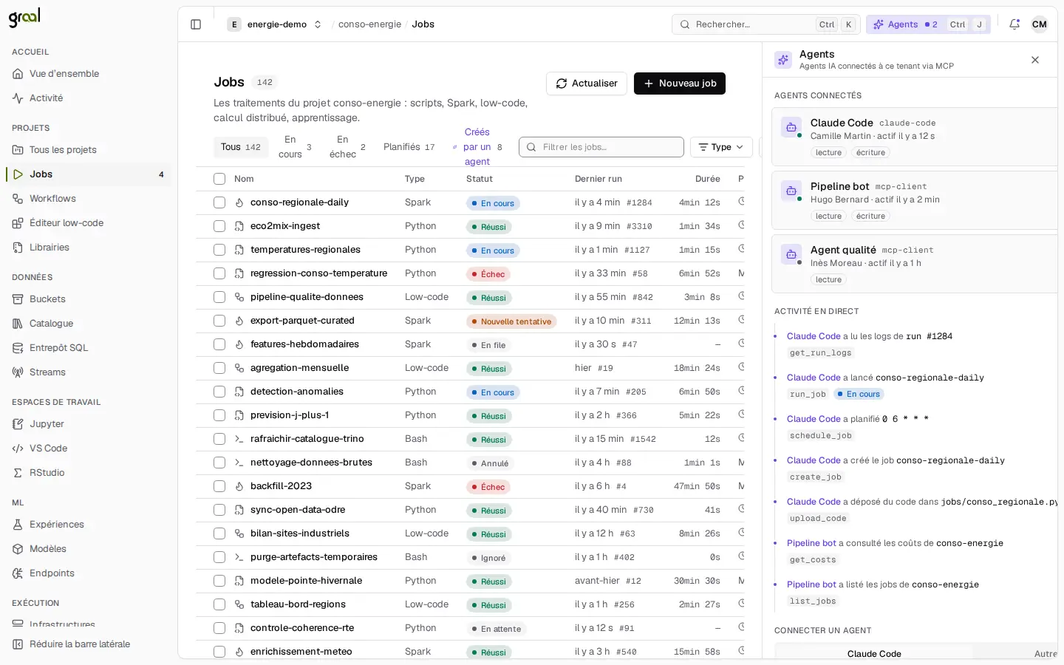Check the eco2mix-ingest row checkbox
Screen dimensions: 1064x665
tap(219, 226)
